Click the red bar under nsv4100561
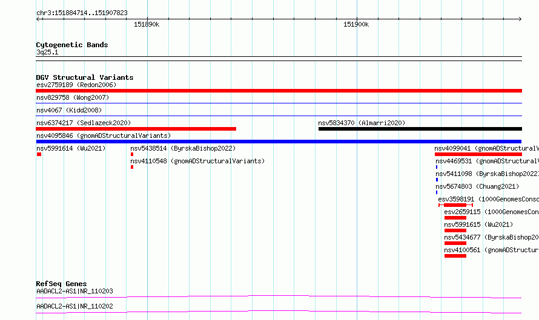The width and height of the screenshot is (539, 320). [455, 256]
